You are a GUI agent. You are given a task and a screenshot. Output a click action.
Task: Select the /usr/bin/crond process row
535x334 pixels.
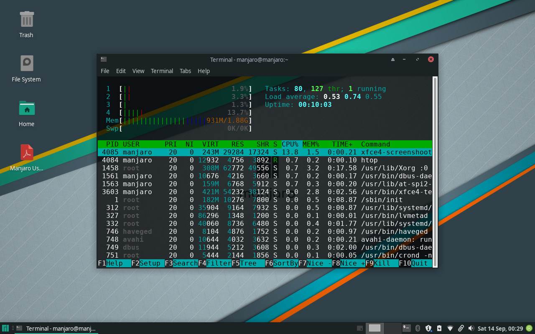pyautogui.click(x=265, y=255)
